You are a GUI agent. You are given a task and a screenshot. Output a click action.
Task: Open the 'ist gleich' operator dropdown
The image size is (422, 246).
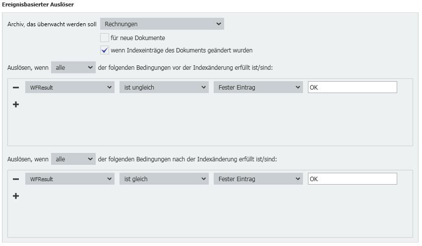tap(164, 179)
